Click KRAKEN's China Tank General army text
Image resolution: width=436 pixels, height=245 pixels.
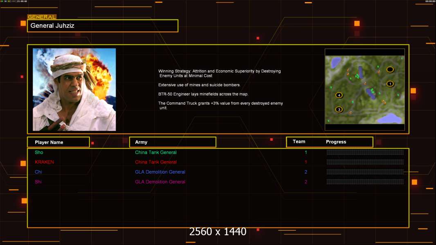click(156, 162)
